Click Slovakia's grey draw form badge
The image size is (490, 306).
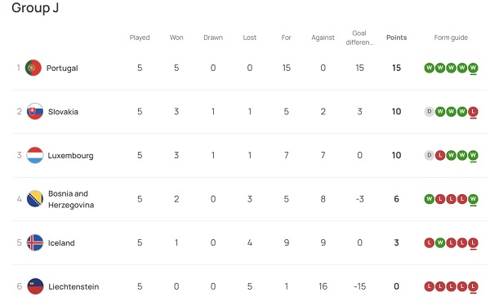coord(429,112)
